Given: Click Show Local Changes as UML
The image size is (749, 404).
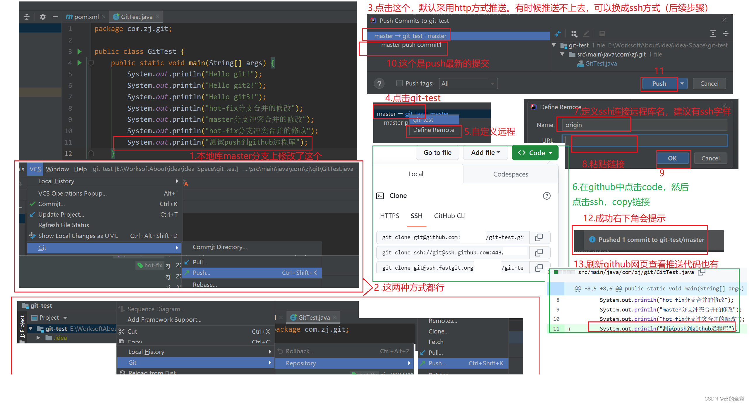Looking at the screenshot, I should click(104, 236).
